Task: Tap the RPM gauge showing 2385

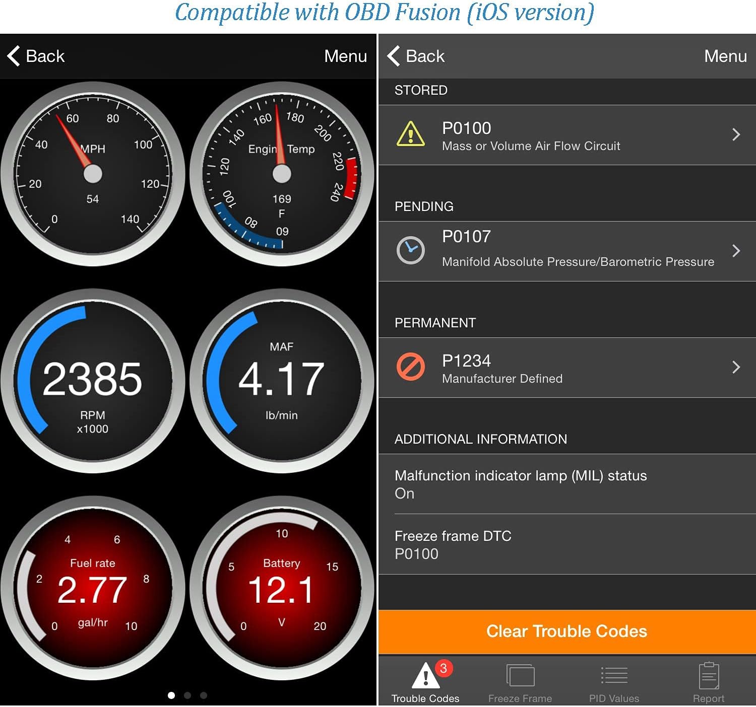Action: pyautogui.click(x=93, y=381)
